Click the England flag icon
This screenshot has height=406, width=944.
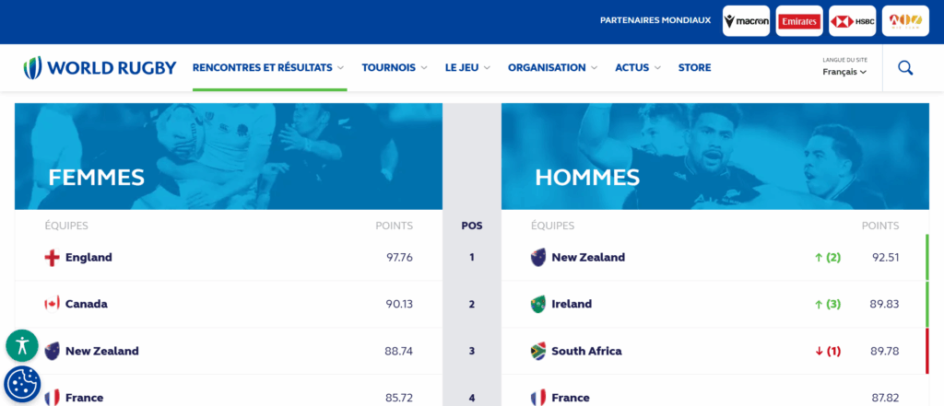(x=53, y=258)
